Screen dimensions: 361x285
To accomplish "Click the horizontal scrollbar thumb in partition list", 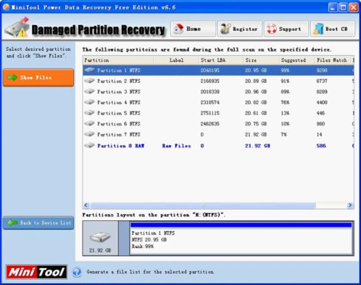I will click(203, 205).
